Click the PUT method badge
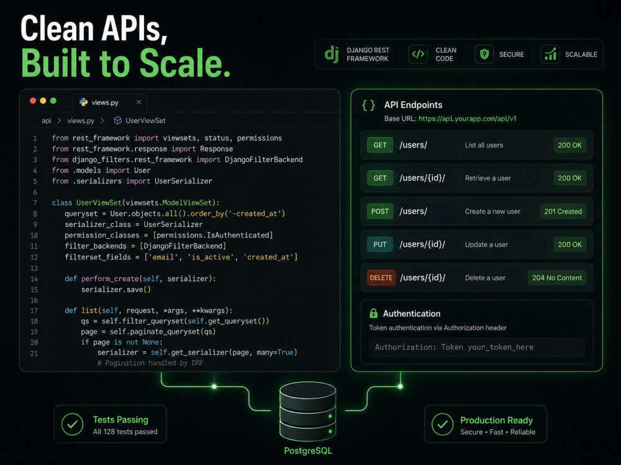The height and width of the screenshot is (465, 621). pos(380,244)
